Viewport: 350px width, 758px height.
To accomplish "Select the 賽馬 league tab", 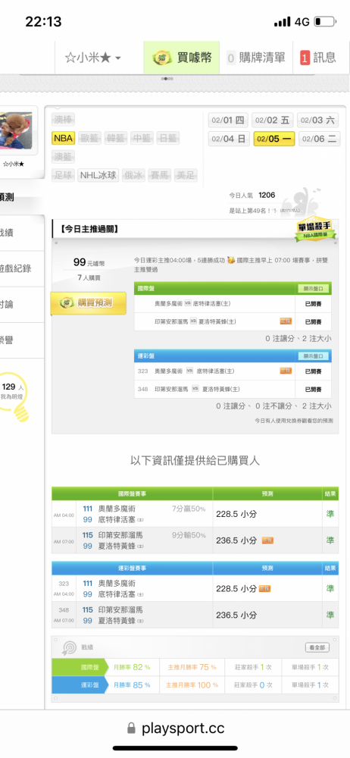I will coord(160,175).
